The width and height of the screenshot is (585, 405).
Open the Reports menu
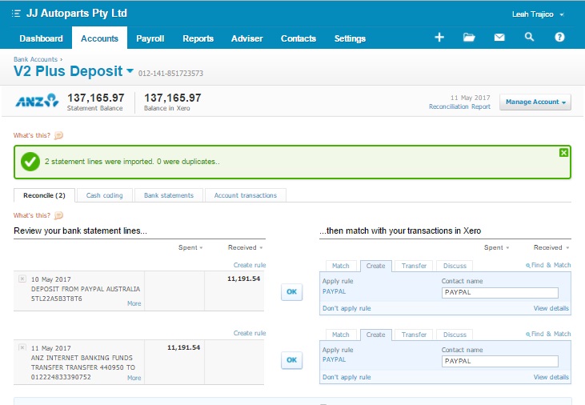tap(198, 38)
